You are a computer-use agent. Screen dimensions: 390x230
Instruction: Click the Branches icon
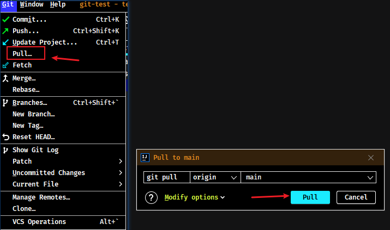tap(5, 103)
